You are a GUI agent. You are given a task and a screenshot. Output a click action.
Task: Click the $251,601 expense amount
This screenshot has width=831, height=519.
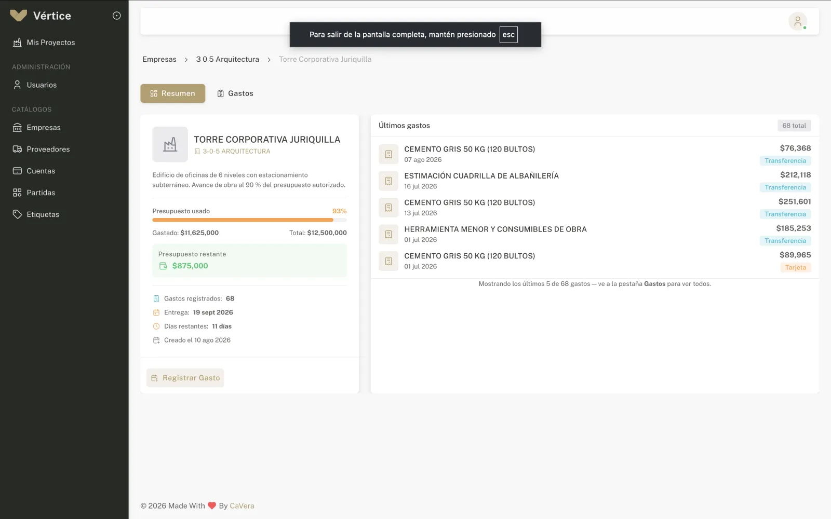[x=795, y=201]
